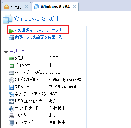The height and width of the screenshot is (128, 131).
Task: Collapse the デバイス section triangle
Action: (x=6, y=52)
